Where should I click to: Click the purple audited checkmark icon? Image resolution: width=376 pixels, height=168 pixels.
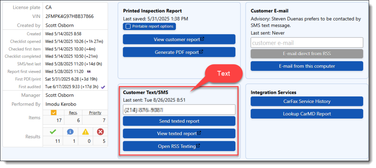(103, 87)
